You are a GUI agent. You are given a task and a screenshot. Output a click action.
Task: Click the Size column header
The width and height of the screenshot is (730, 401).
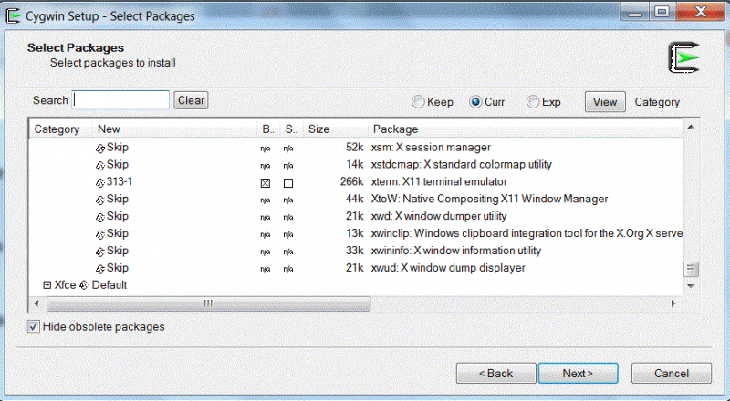pyautogui.click(x=335, y=129)
